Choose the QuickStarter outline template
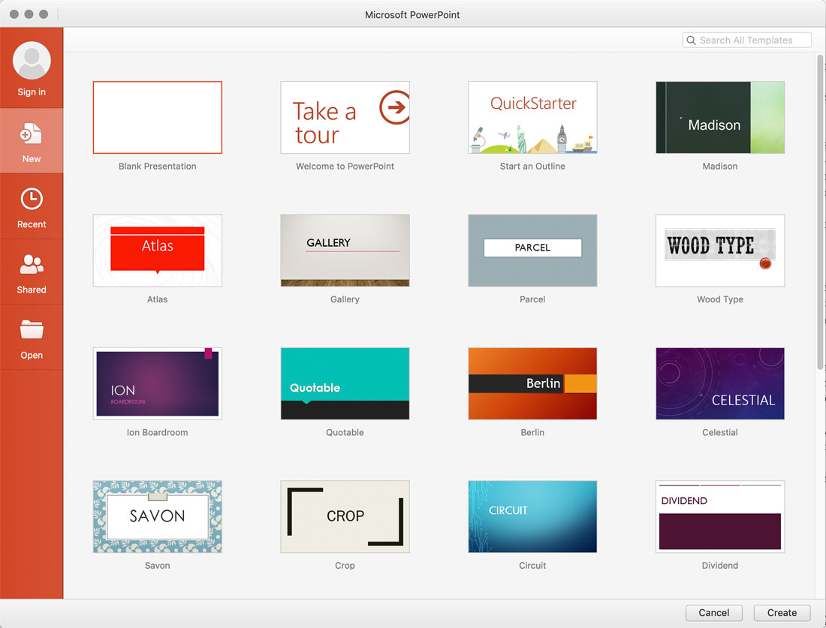Image resolution: width=826 pixels, height=628 pixels. point(532,117)
